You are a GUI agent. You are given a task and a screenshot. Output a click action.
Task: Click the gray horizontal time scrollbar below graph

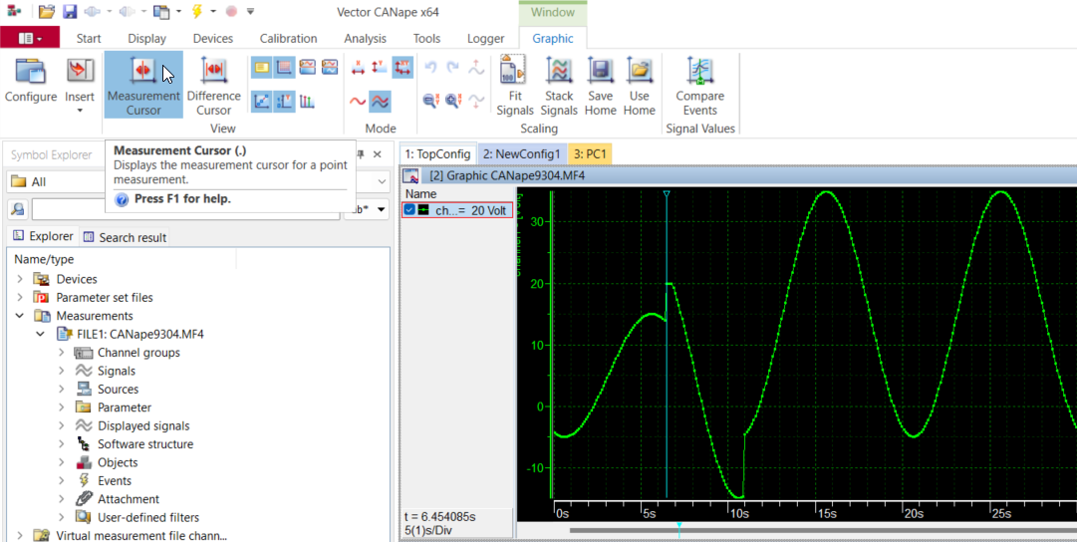pyautogui.click(x=823, y=530)
